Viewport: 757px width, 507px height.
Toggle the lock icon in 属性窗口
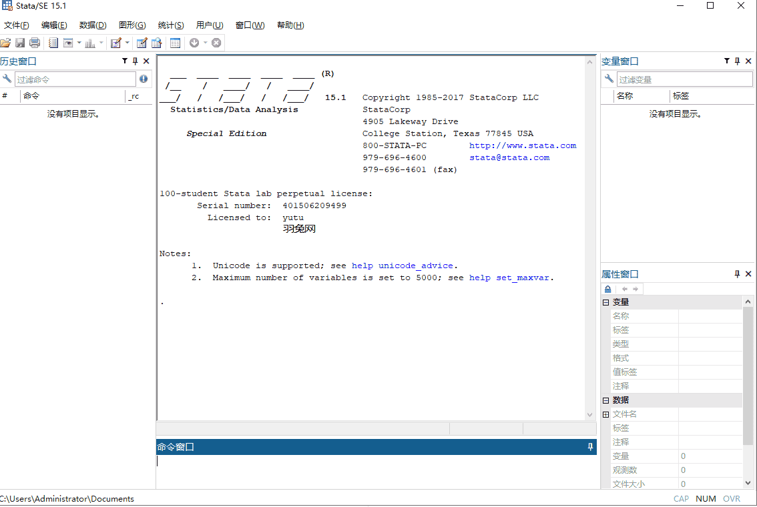click(x=607, y=288)
